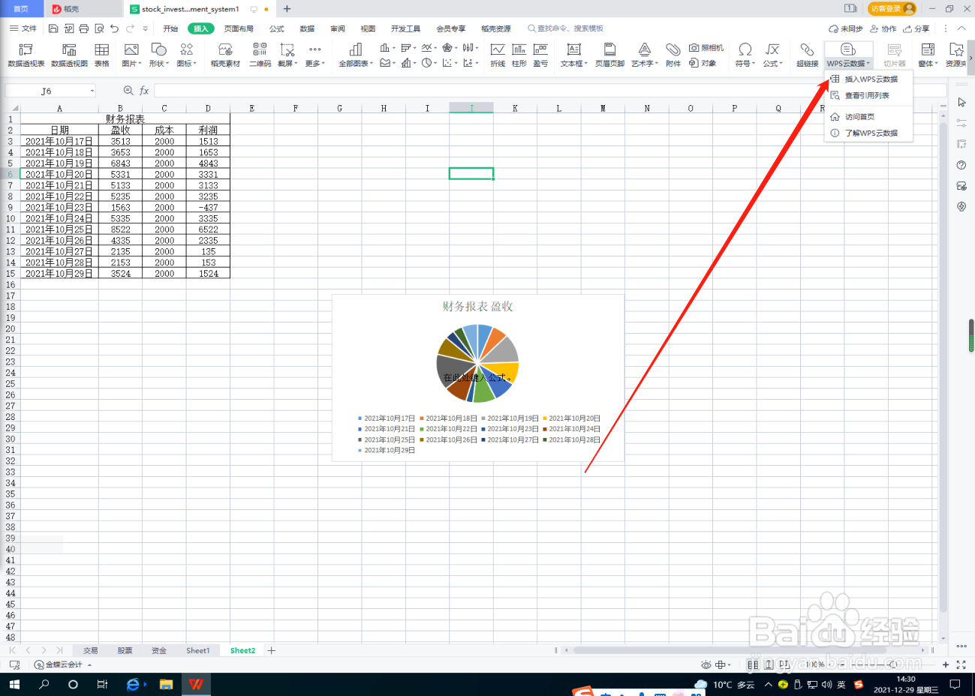Click the print preview icon
975x696 pixels.
(99, 28)
